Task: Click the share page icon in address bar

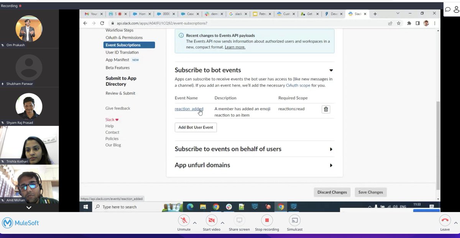Action: [x=390, y=23]
